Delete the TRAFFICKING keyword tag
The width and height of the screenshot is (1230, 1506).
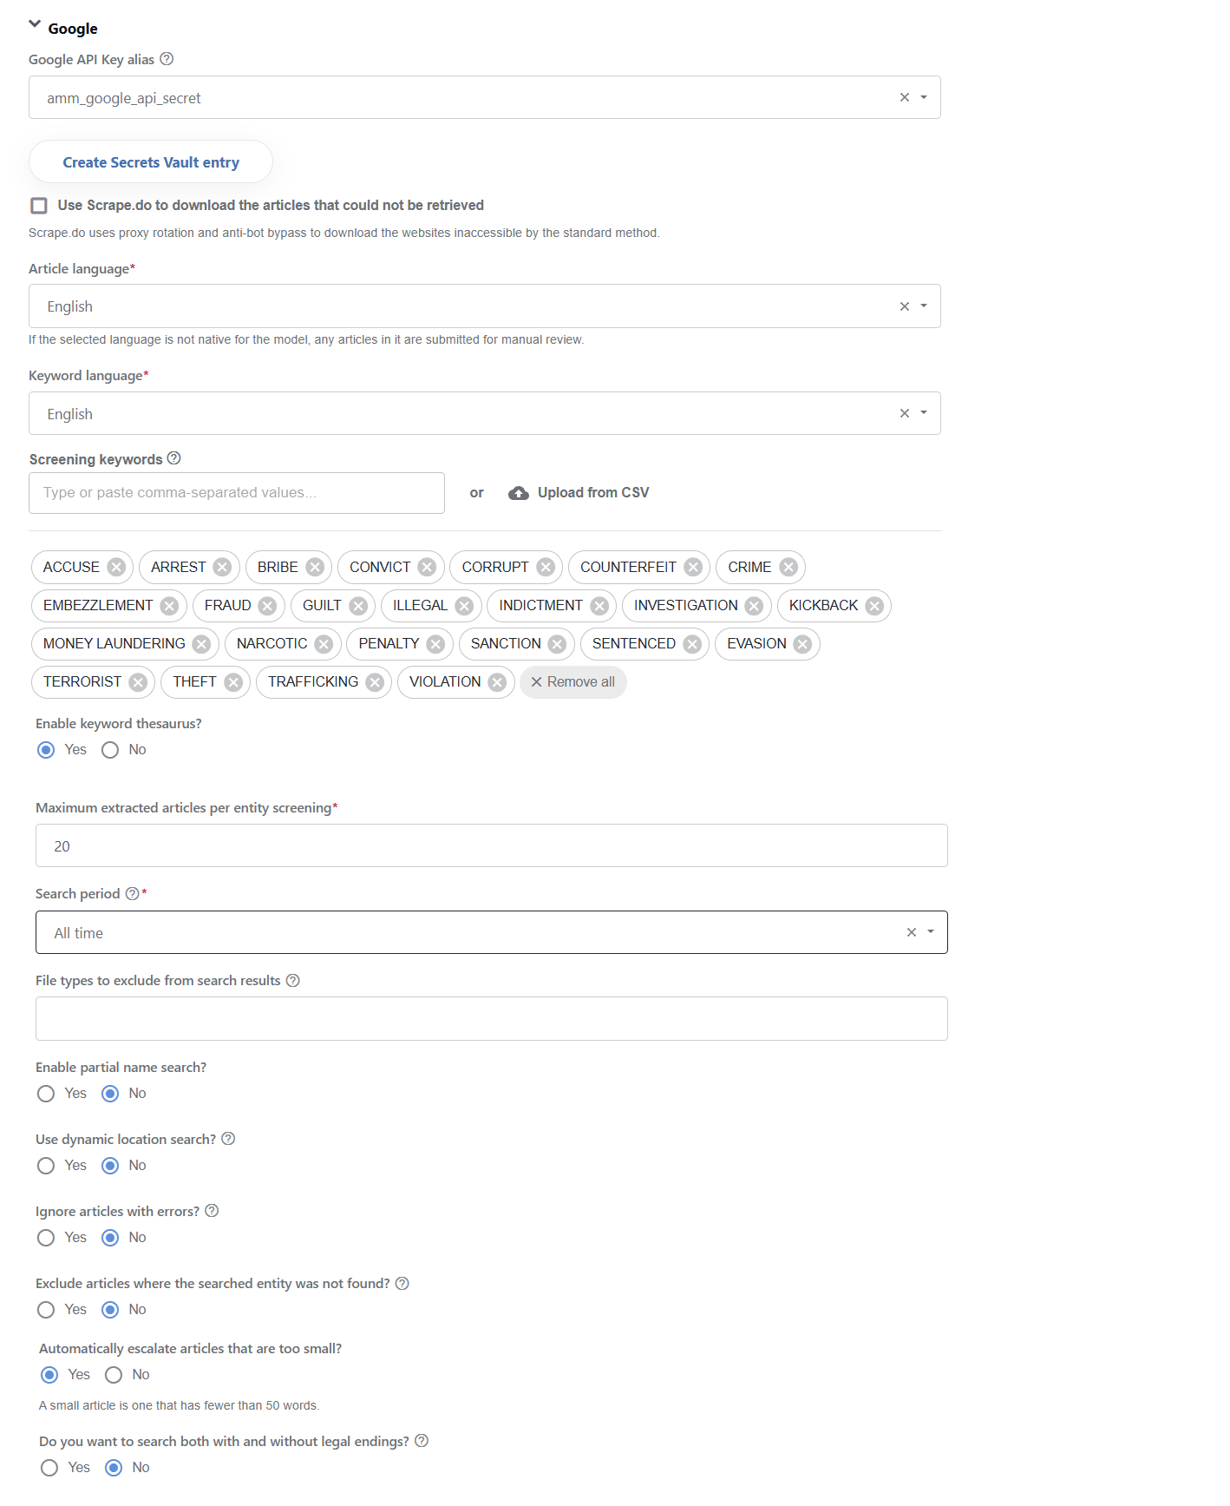click(x=375, y=681)
